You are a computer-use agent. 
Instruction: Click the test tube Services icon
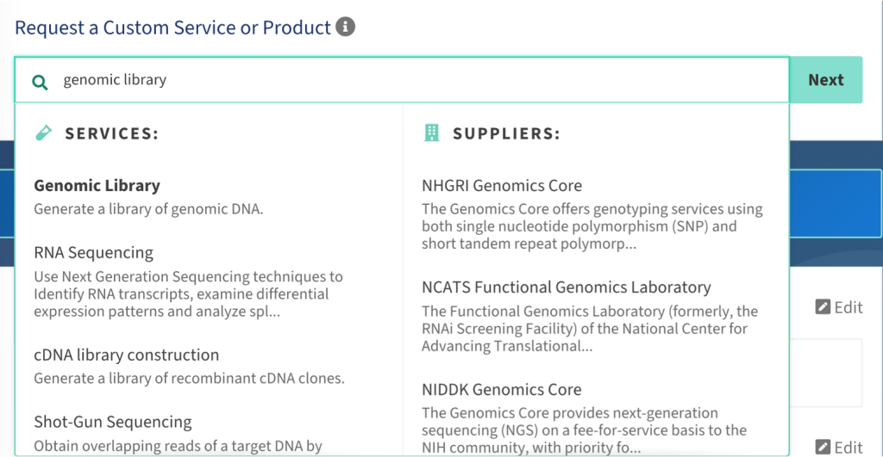(x=43, y=133)
